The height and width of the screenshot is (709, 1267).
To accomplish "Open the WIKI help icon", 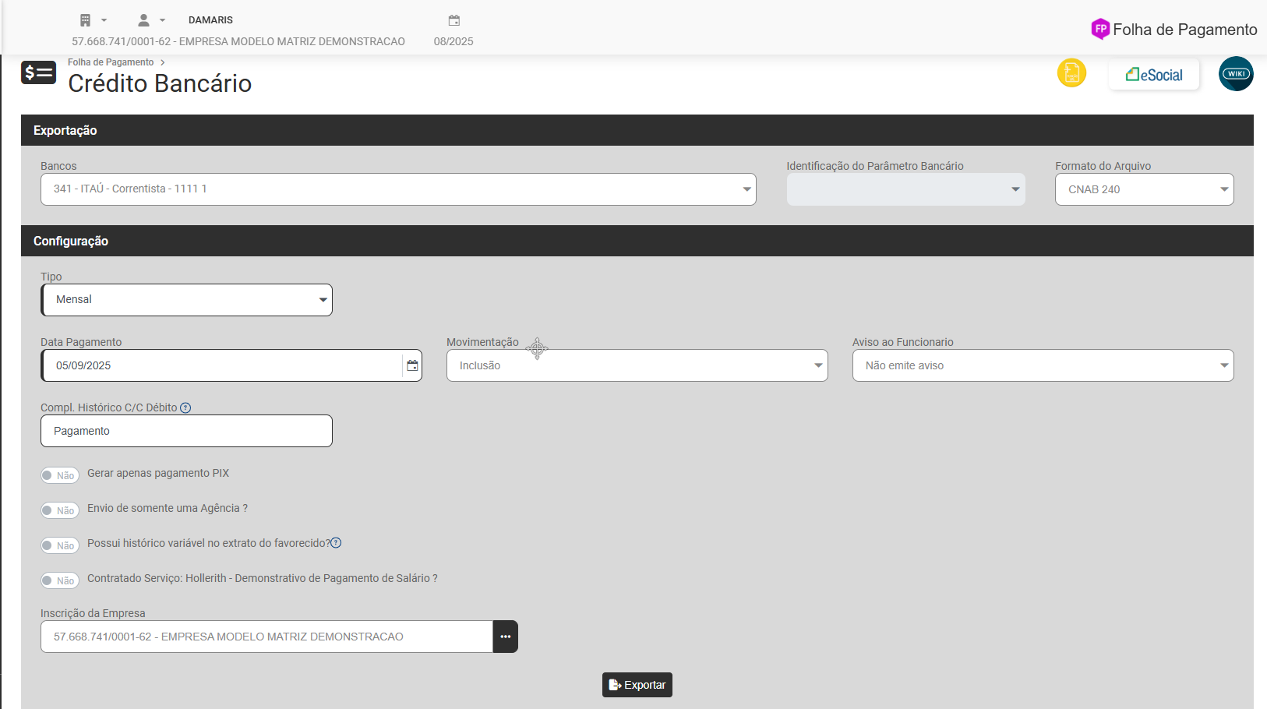I will tap(1236, 74).
